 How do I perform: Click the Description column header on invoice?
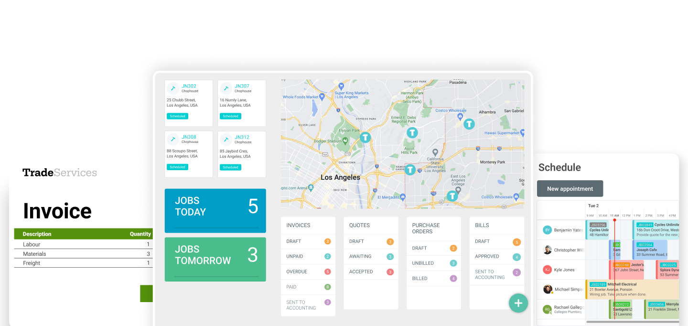click(x=37, y=234)
